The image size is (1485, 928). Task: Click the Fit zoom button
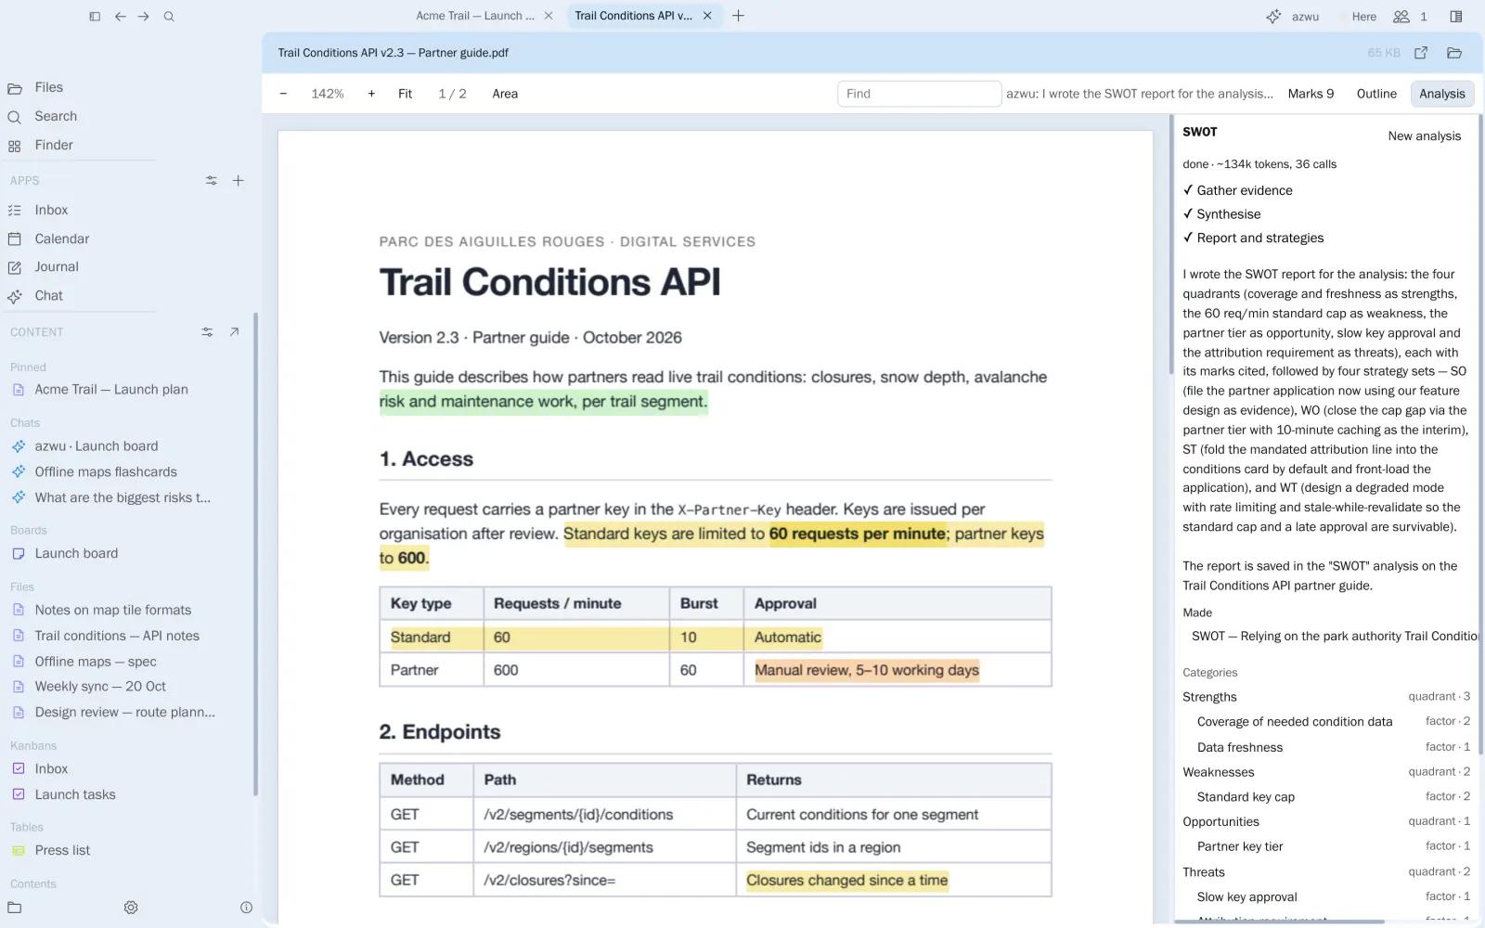pyautogui.click(x=406, y=94)
